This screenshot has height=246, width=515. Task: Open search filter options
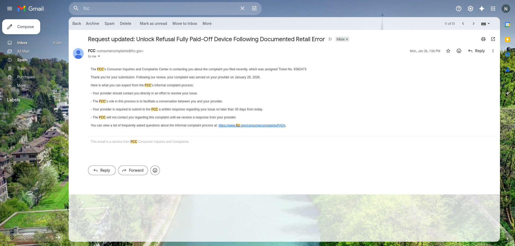[254, 8]
